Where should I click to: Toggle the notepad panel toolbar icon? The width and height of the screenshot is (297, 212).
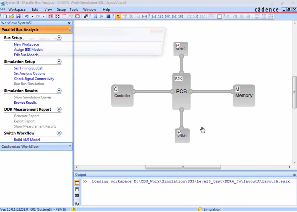click(219, 17)
